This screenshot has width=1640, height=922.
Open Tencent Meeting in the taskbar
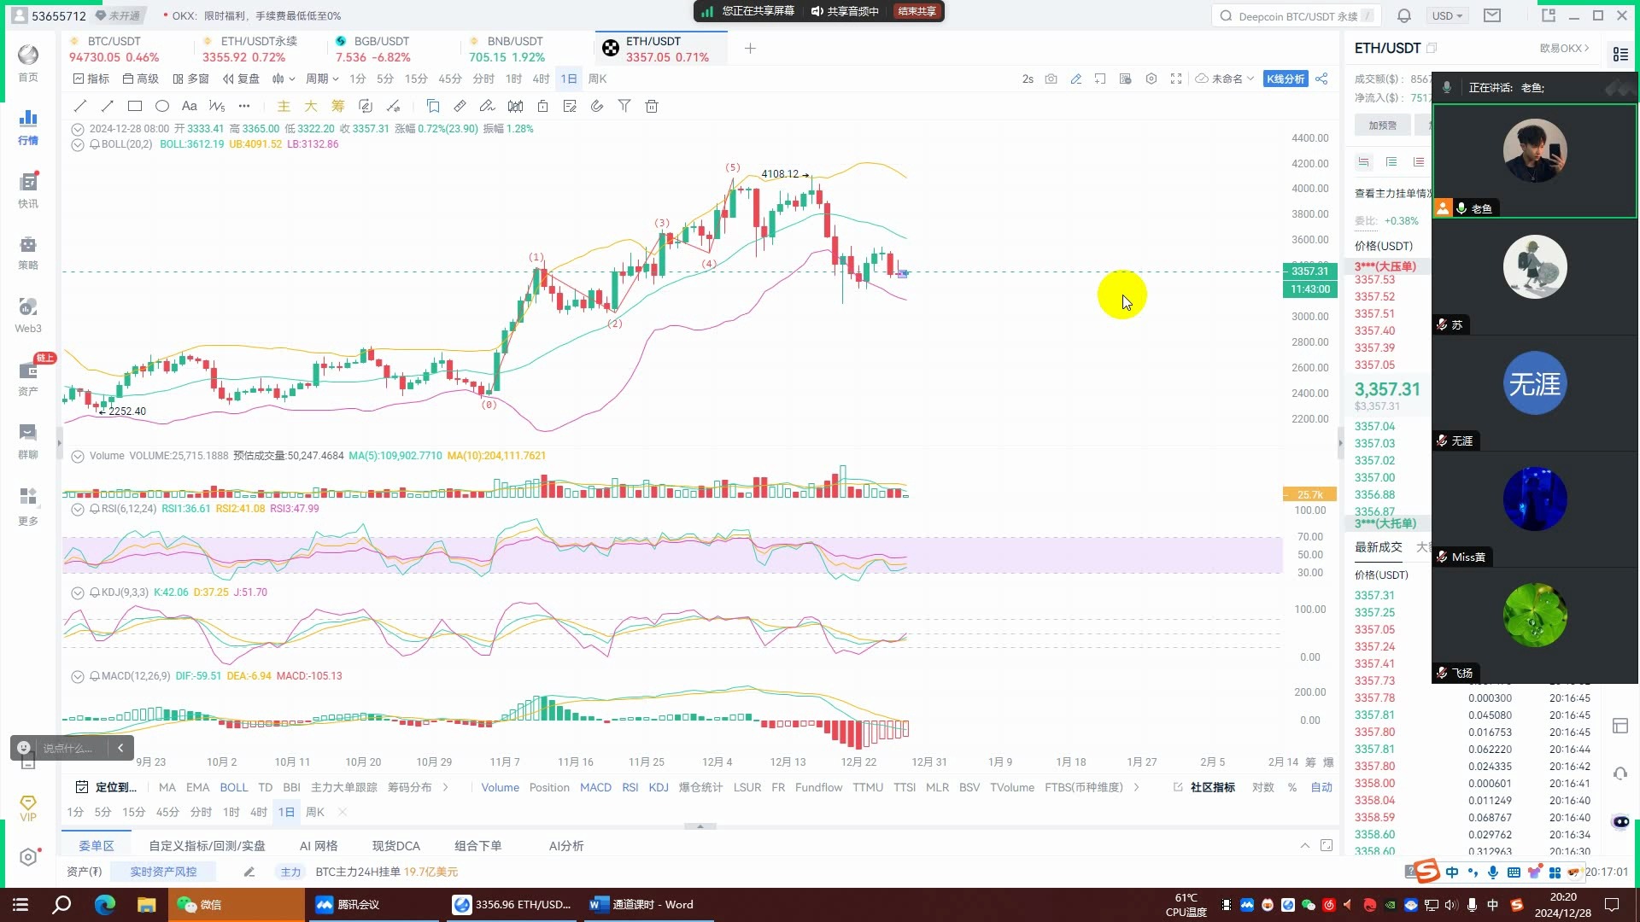click(x=348, y=905)
